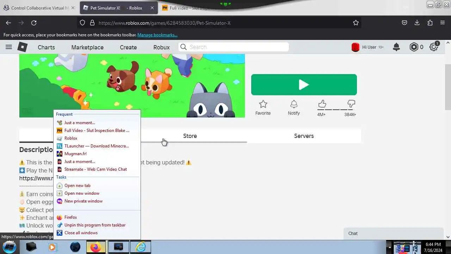Open the Roblox side navigation menu
The width and height of the screenshot is (451, 254).
click(x=9, y=47)
